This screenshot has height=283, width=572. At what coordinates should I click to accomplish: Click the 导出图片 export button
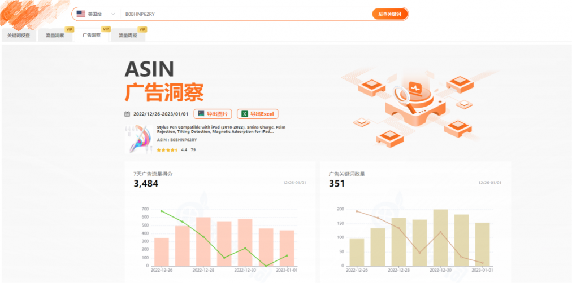213,114
